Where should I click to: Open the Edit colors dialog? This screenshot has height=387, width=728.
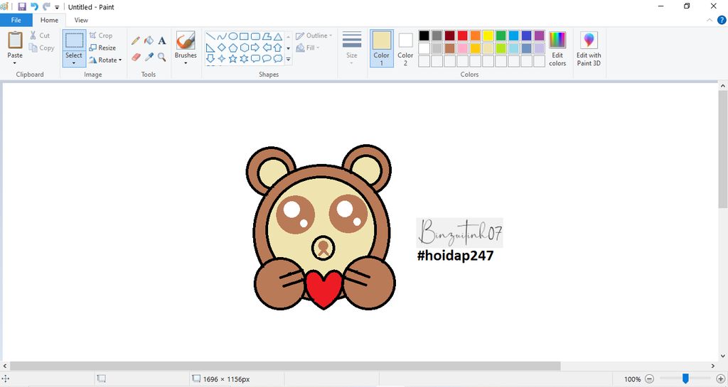pyautogui.click(x=557, y=49)
